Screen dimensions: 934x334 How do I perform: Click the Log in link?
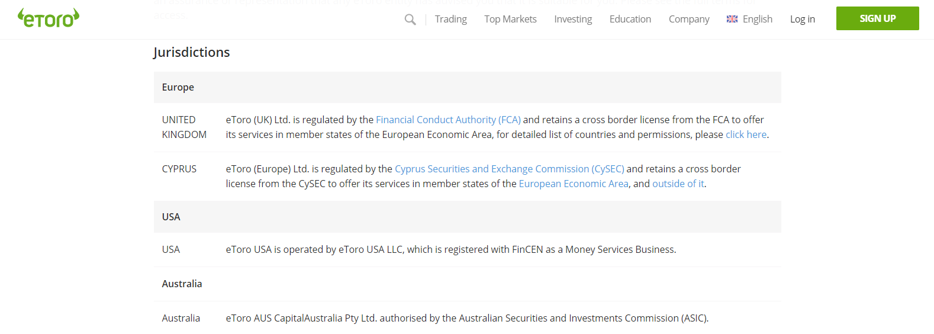pos(802,19)
